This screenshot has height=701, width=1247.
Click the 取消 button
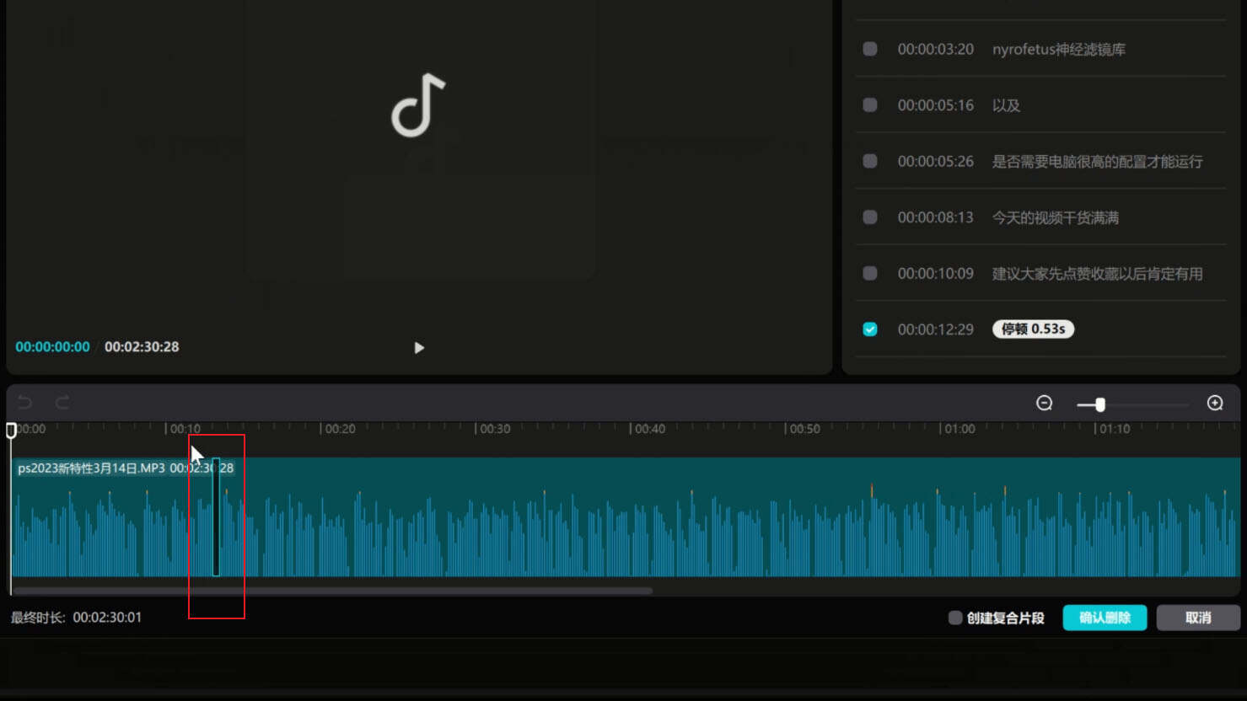click(1197, 618)
